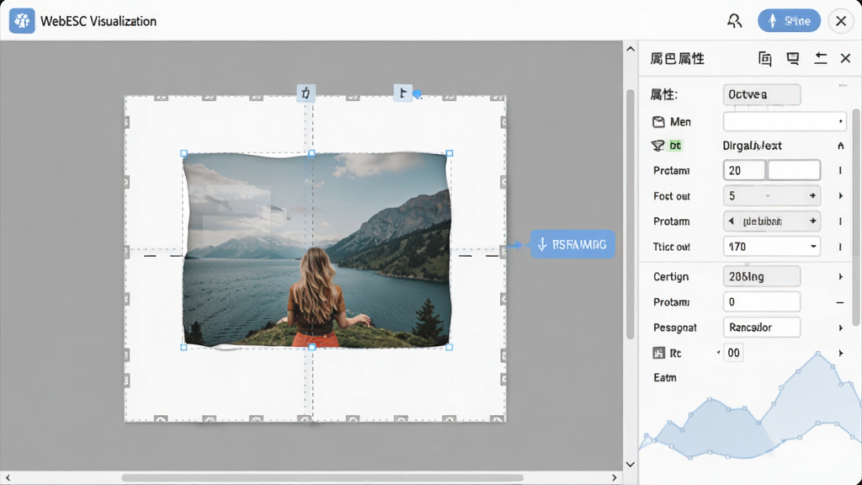Viewport: 862px width, 485px height.
Task: Click the Certign value field
Action: point(761,276)
